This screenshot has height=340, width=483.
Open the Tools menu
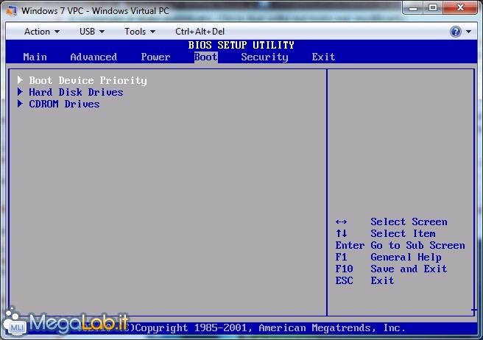140,32
